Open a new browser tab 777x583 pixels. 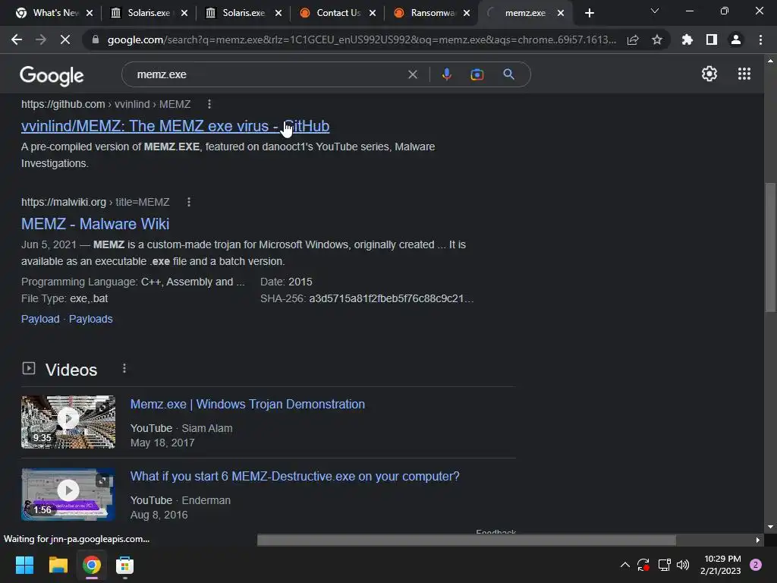[x=589, y=13]
